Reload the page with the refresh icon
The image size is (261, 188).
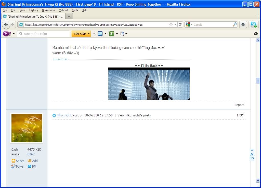pos(180,25)
